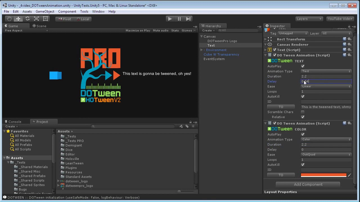
Task: Open help for first DO Tween Animation
Action: (x=344, y=55)
